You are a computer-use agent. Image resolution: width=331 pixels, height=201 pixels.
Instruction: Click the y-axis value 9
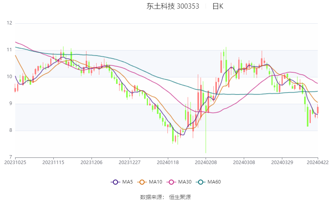[11, 103]
